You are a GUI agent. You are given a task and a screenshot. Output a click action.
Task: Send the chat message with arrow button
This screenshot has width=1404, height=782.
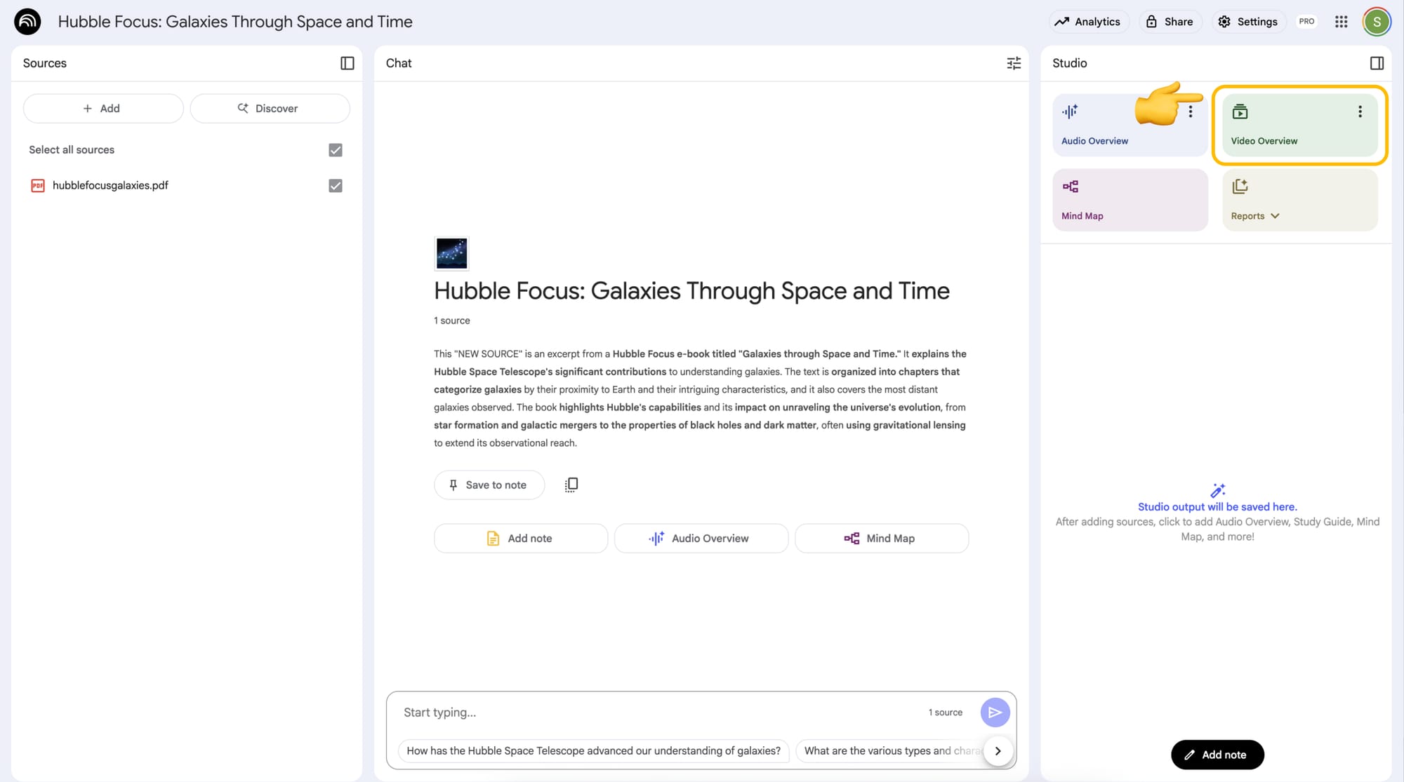[x=995, y=713]
